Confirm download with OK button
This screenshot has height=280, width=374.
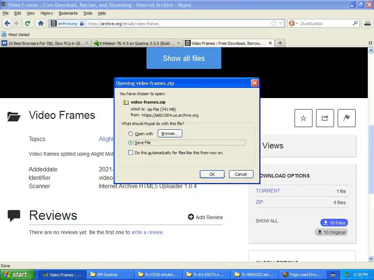pyautogui.click(x=212, y=174)
